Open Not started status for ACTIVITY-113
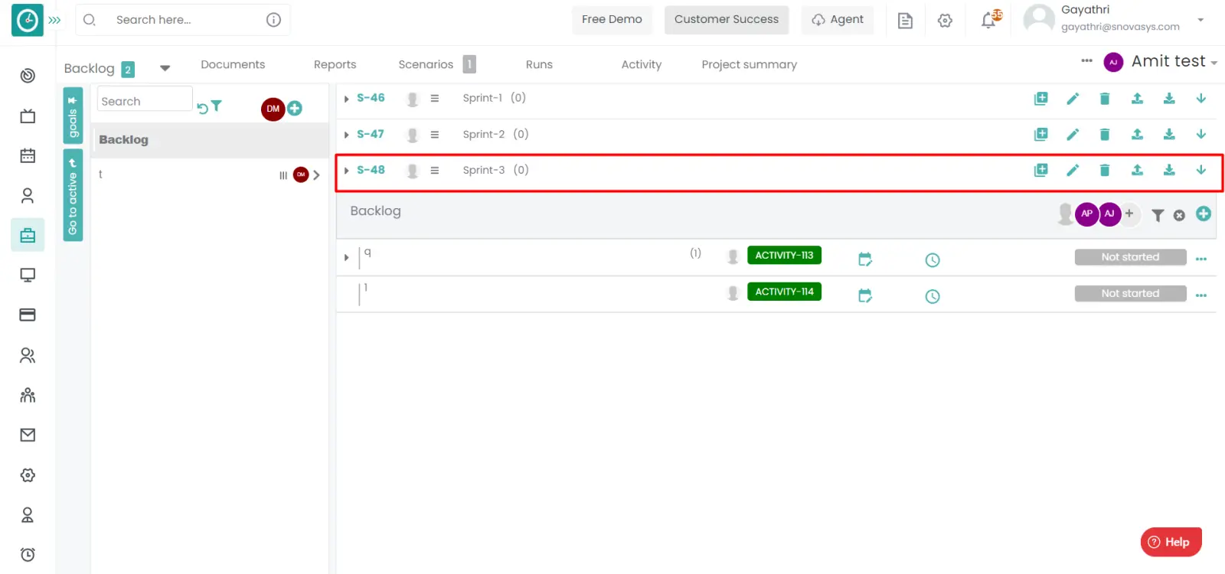 [x=1130, y=257]
